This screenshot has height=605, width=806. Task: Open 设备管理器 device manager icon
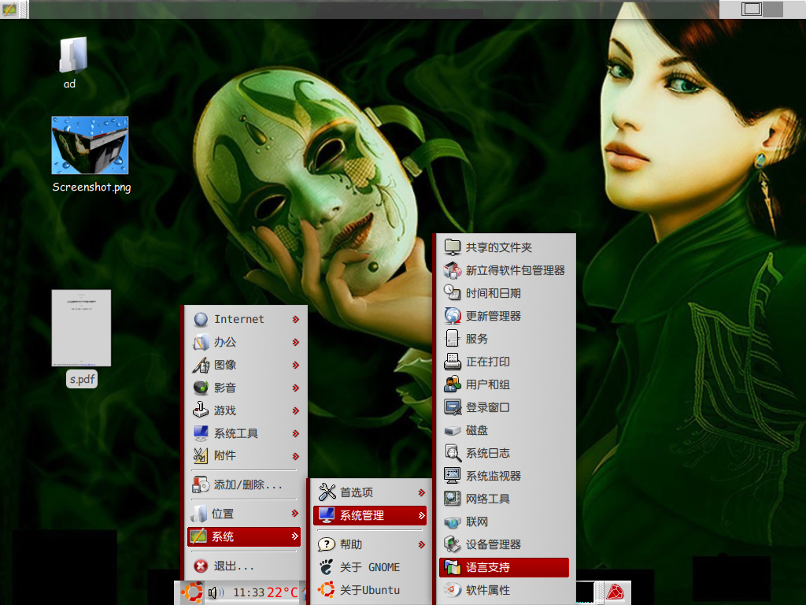click(x=453, y=544)
